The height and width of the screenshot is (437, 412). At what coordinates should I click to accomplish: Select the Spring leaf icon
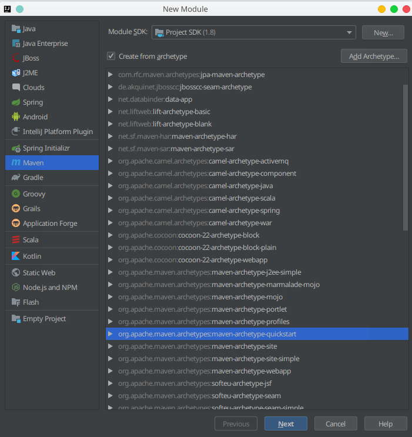click(16, 102)
